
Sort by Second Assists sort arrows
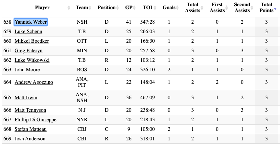pyautogui.click(x=252, y=8)
